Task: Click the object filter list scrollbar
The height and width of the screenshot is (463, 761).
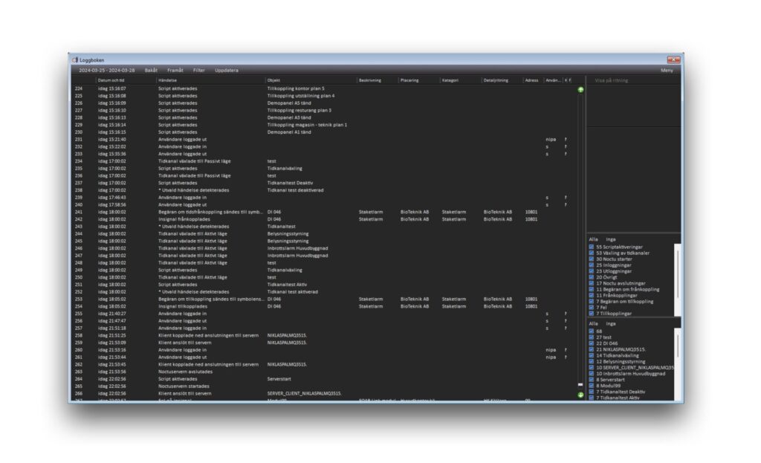Action: (x=678, y=364)
